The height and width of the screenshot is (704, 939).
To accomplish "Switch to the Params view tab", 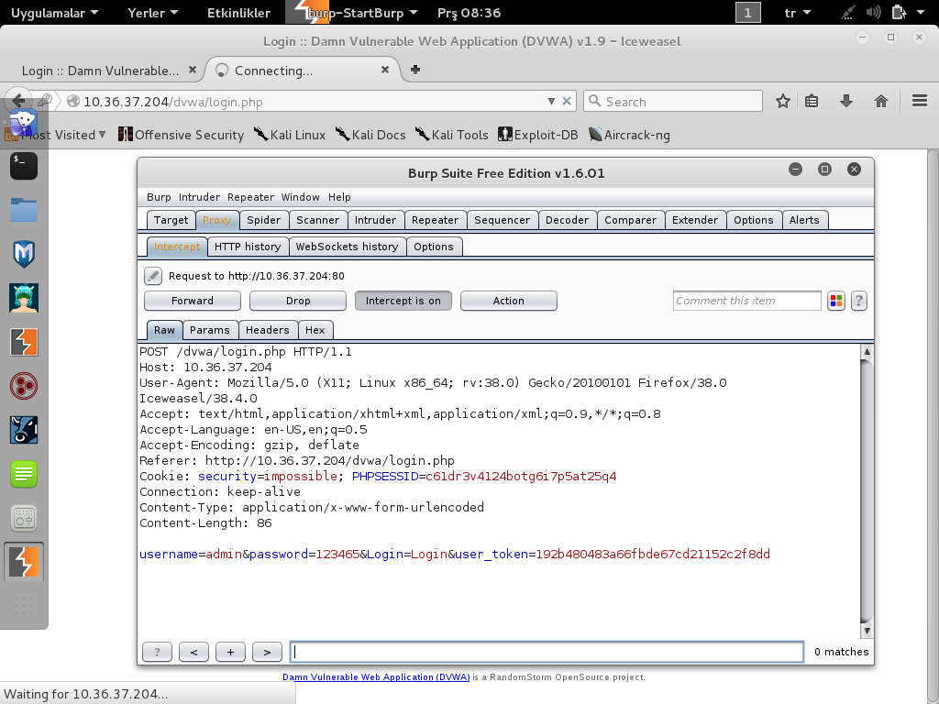I will pyautogui.click(x=210, y=330).
